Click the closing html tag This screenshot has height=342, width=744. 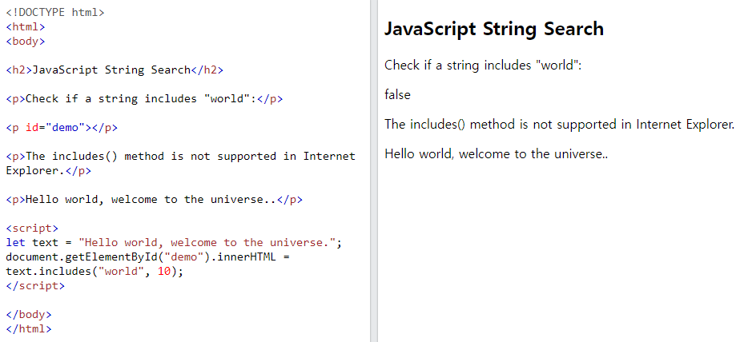[x=29, y=328]
